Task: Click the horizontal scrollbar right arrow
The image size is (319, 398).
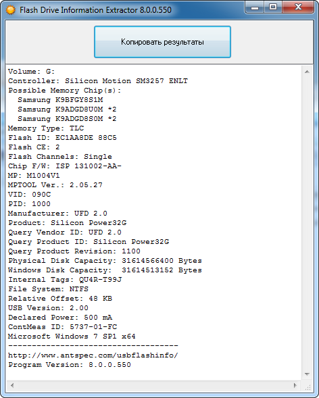Action: (x=295, y=385)
